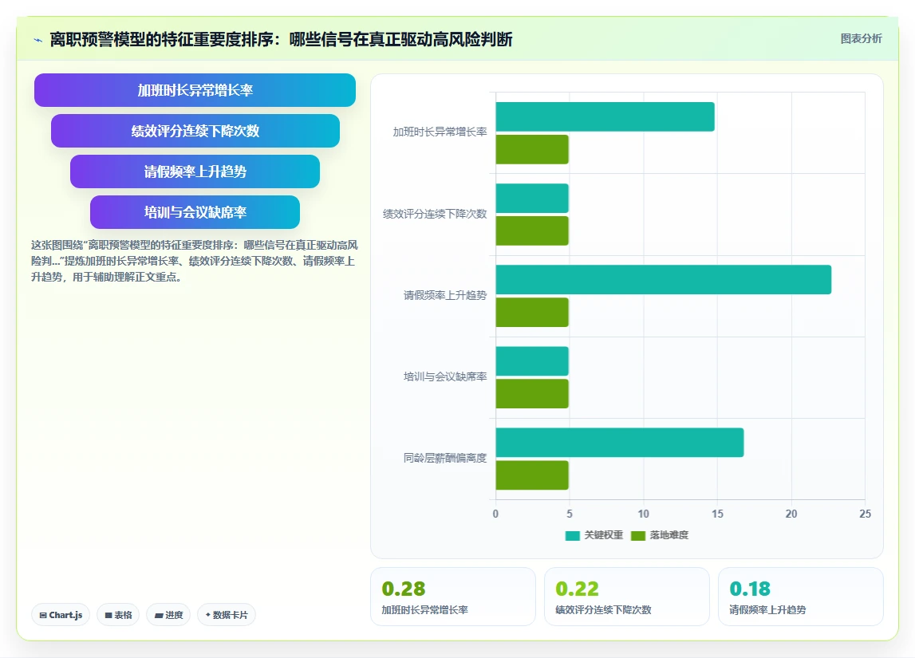Image resolution: width=915 pixels, height=658 pixels.
Task: Toggle the 落地难度 legend color box
Action: [638, 535]
